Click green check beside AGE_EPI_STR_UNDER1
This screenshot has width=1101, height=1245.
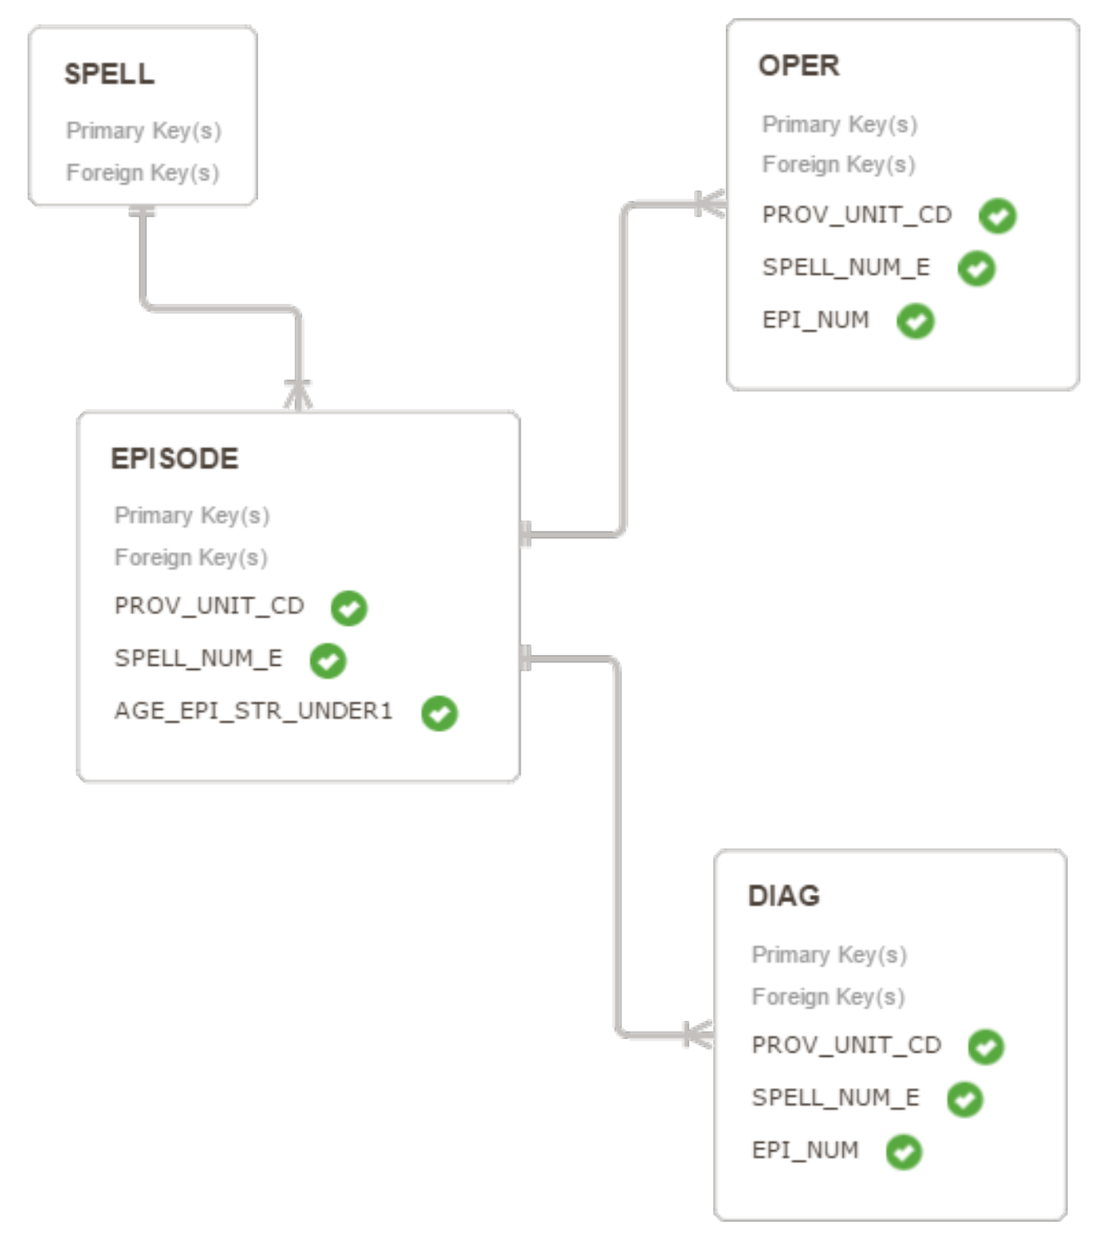[x=439, y=713]
